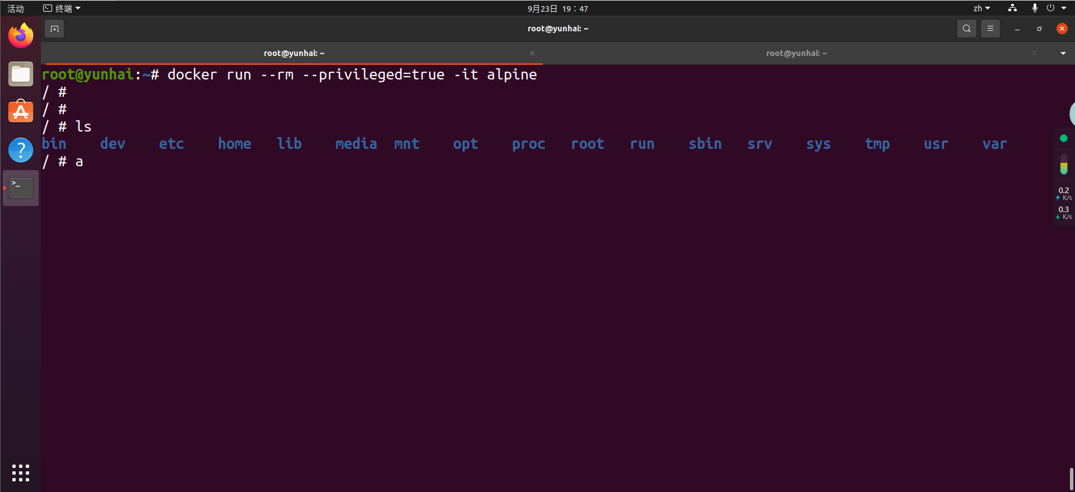
Task: Click the terminal search icon
Action: pyautogui.click(x=966, y=29)
